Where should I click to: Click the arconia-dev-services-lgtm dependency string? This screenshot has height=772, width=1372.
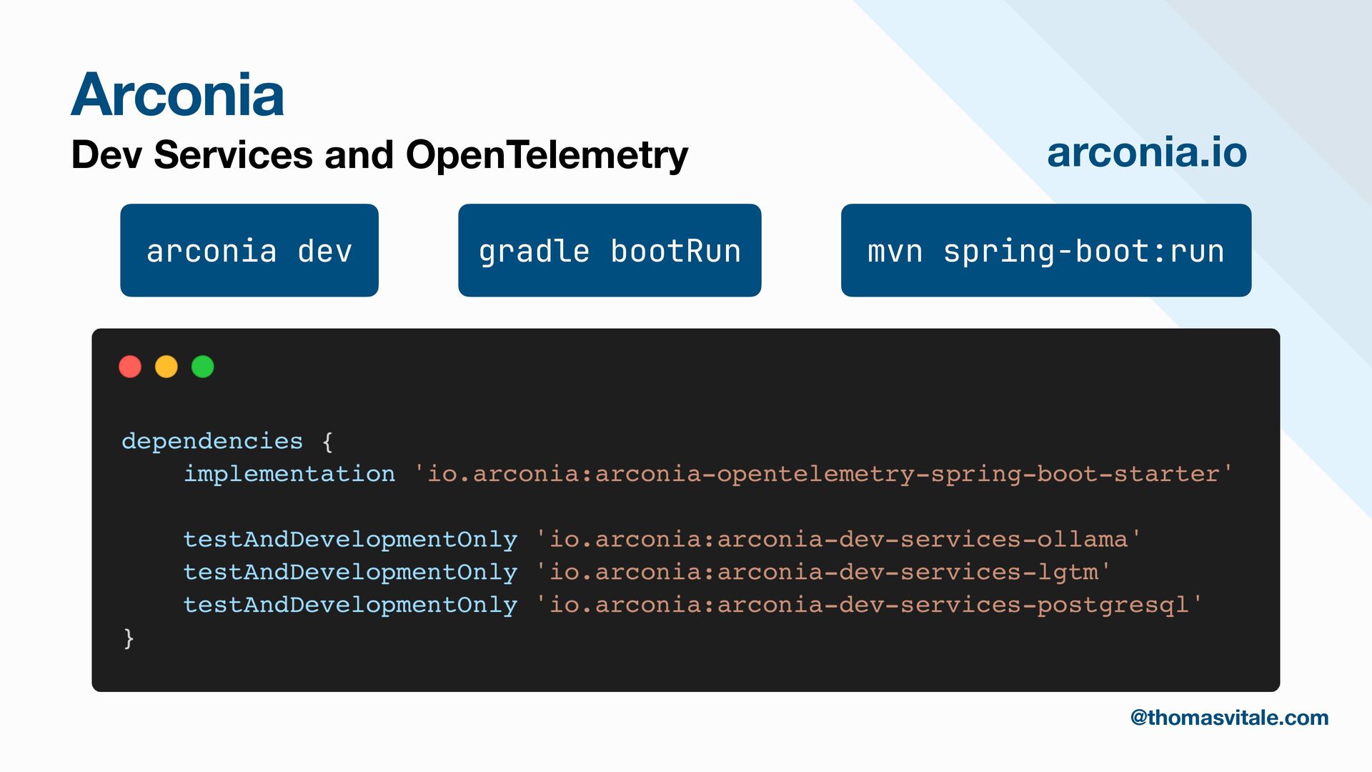coord(823,573)
